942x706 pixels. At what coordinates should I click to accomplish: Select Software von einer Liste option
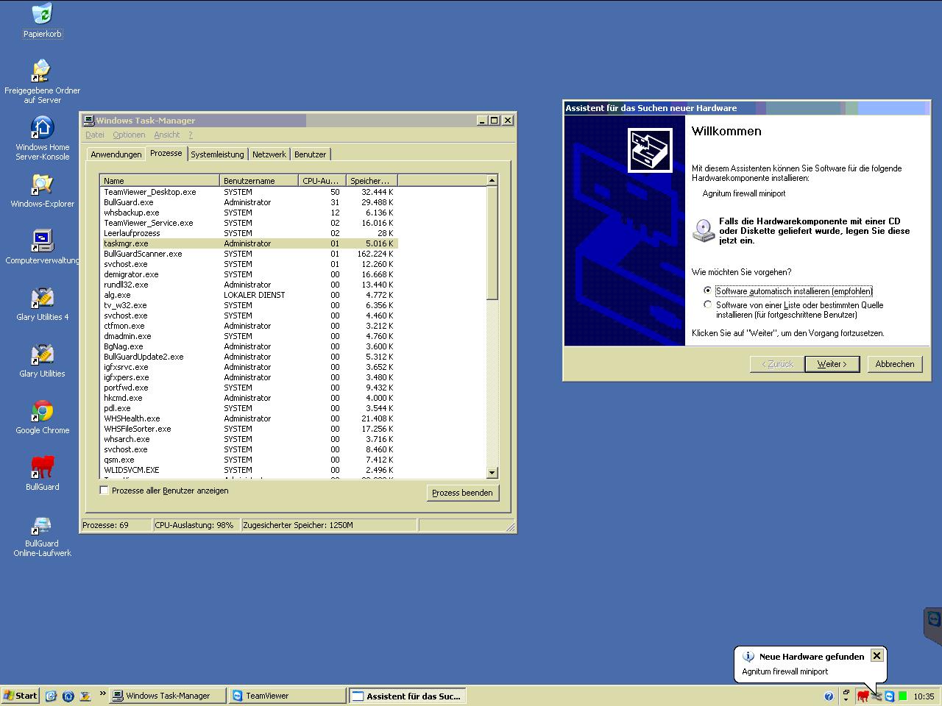click(x=708, y=304)
